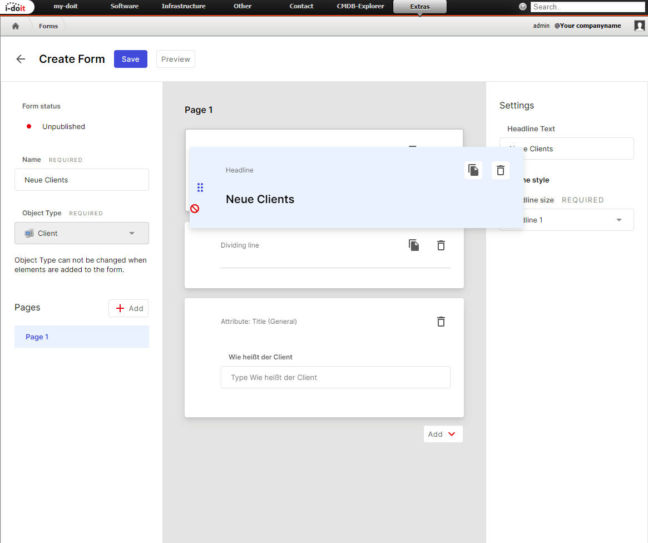Duplicate the Neue Clients headline element
The image size is (648, 543).
pos(473,170)
